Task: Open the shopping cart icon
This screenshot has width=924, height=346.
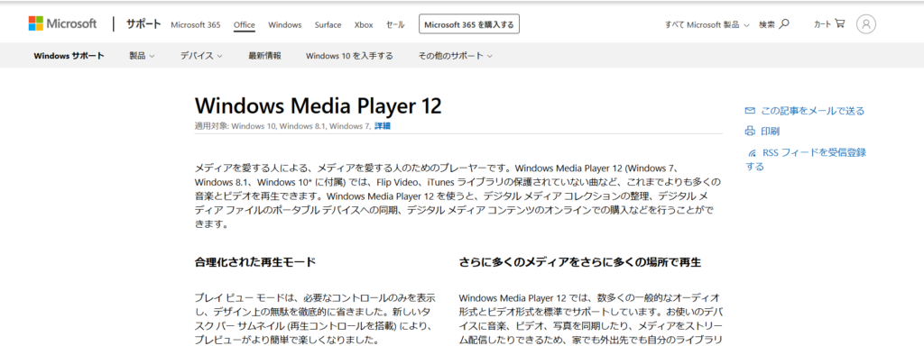Action: pyautogui.click(x=840, y=24)
